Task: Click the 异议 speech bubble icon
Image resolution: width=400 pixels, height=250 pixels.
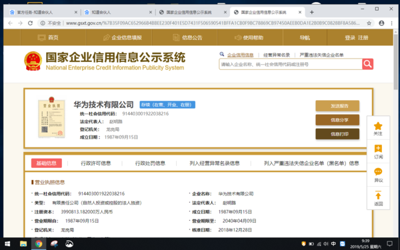Action: click(x=378, y=172)
